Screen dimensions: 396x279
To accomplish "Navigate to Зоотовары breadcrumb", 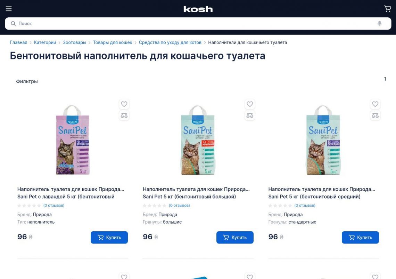I will 74,42.
